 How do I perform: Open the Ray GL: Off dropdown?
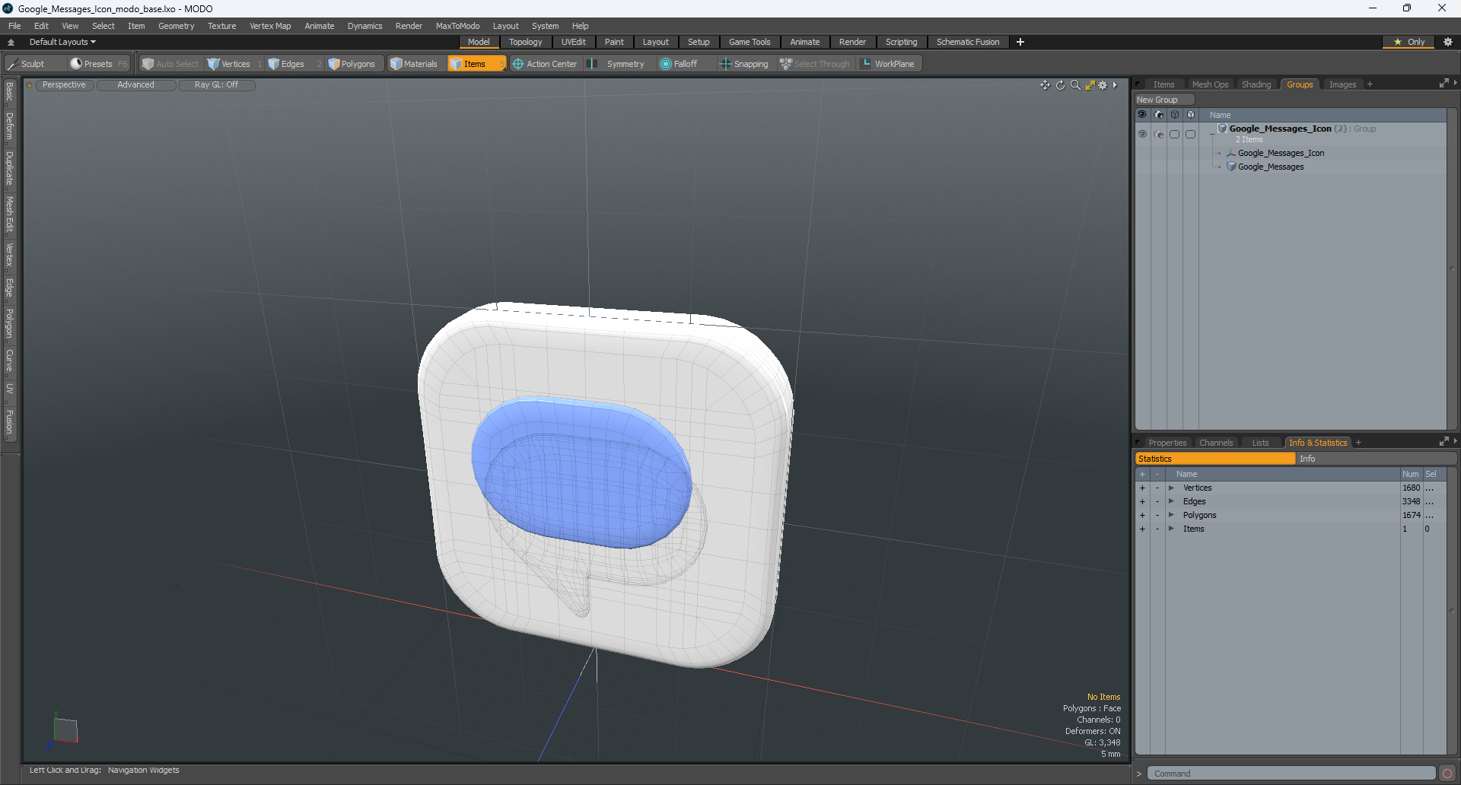[217, 85]
